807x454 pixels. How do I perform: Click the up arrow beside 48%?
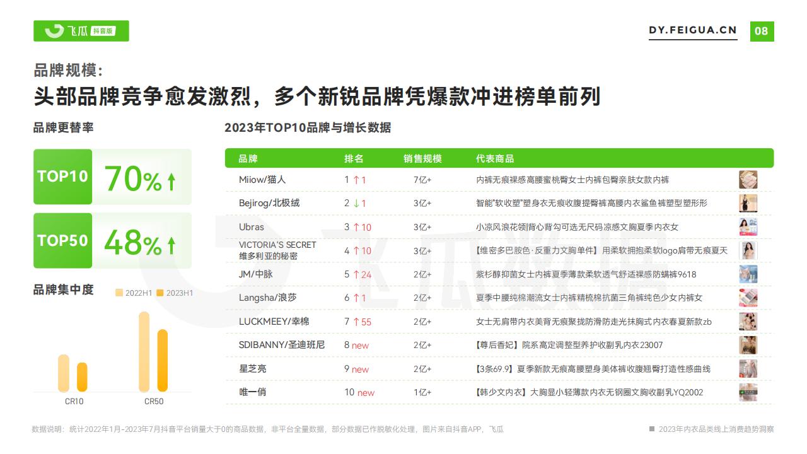(171, 245)
